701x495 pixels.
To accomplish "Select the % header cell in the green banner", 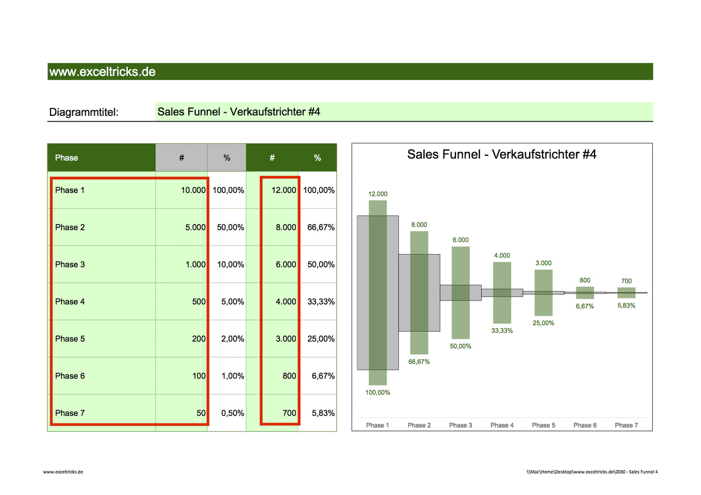I will pos(317,158).
